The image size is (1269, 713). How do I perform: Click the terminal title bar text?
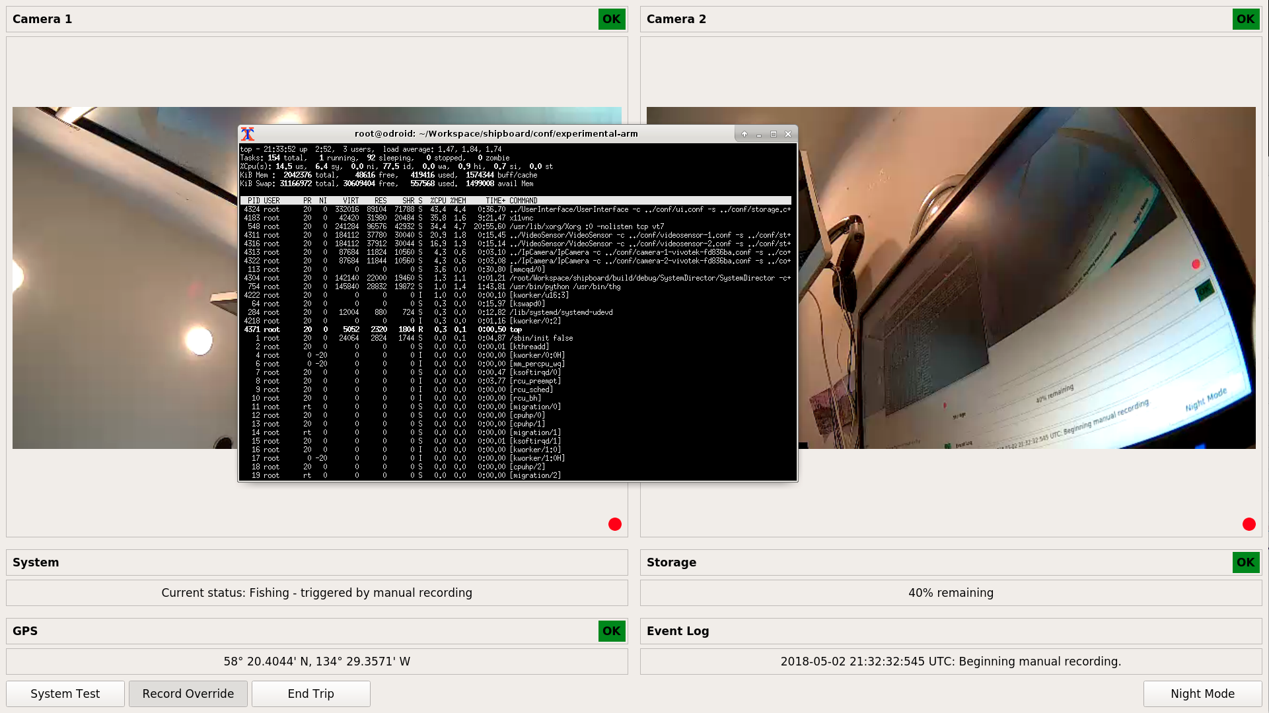tap(496, 134)
